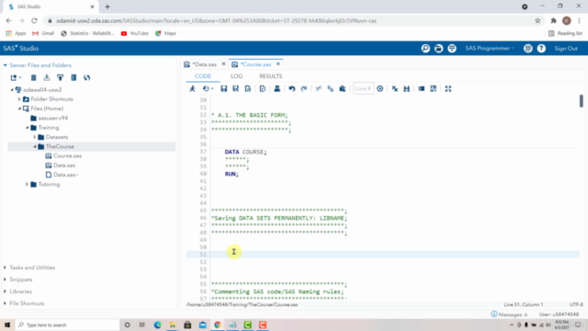Expand the Folder Shortcuts node
Viewport: 588px width, 331px height.
click(x=19, y=99)
